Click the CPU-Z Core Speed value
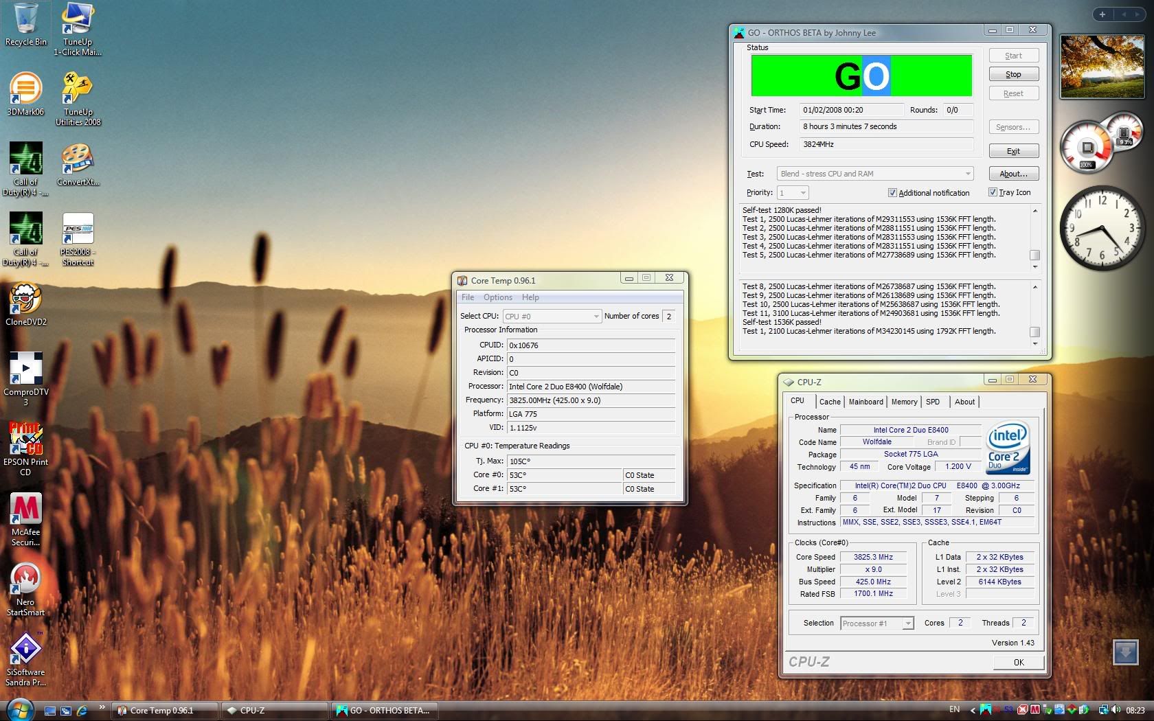Screen dimensions: 1154x721 (873, 558)
